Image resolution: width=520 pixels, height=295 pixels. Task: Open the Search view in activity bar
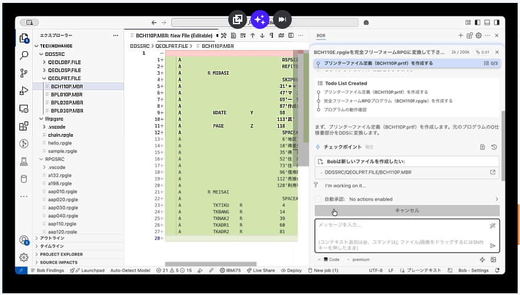24,55
